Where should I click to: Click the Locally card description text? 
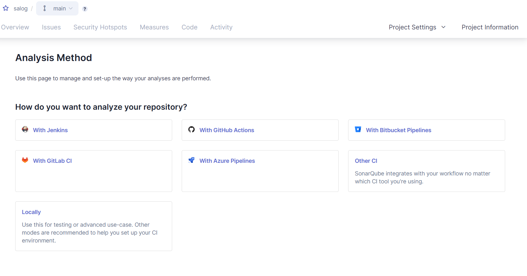coord(90,233)
